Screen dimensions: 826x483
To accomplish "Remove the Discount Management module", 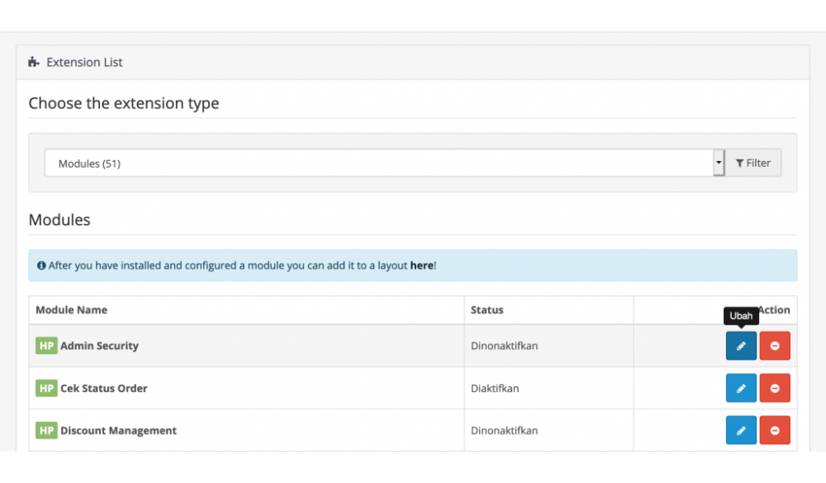I will [775, 430].
